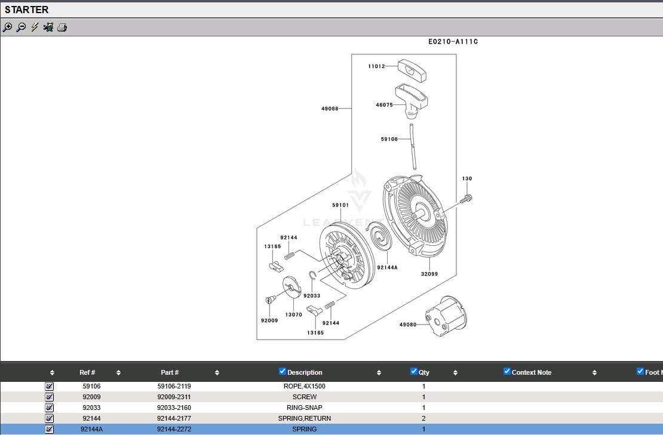
Task: Click the 49080 callout in the diagram
Action: tap(408, 325)
